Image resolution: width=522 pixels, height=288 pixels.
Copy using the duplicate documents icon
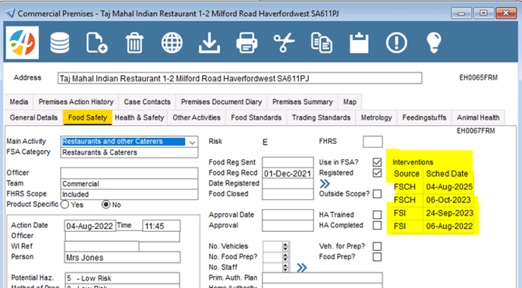[x=322, y=43]
